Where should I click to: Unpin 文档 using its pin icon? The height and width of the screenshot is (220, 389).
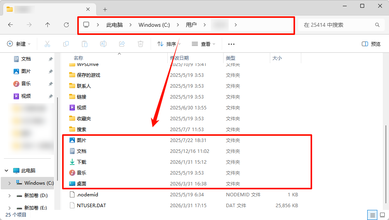pos(50,59)
